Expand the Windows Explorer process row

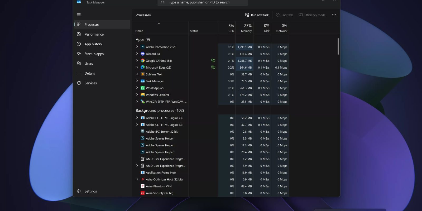coord(137,95)
